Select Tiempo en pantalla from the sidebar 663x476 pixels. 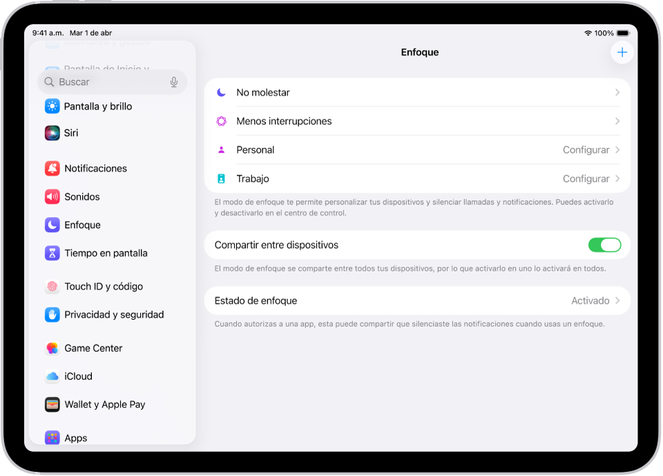pos(105,253)
